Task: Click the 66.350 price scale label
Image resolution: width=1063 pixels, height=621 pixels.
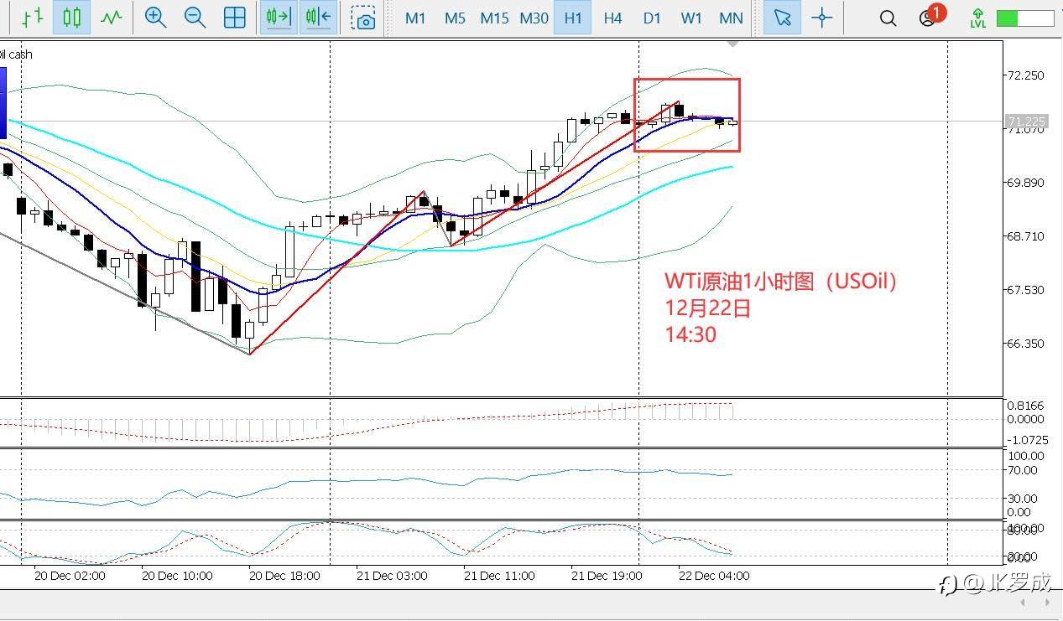Action: (x=1025, y=344)
